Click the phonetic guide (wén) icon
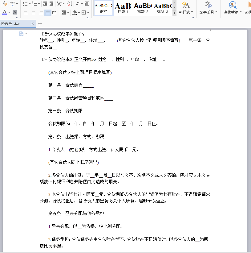The width and height of the screenshot is (251, 253). pyautogui.click(x=12, y=4)
